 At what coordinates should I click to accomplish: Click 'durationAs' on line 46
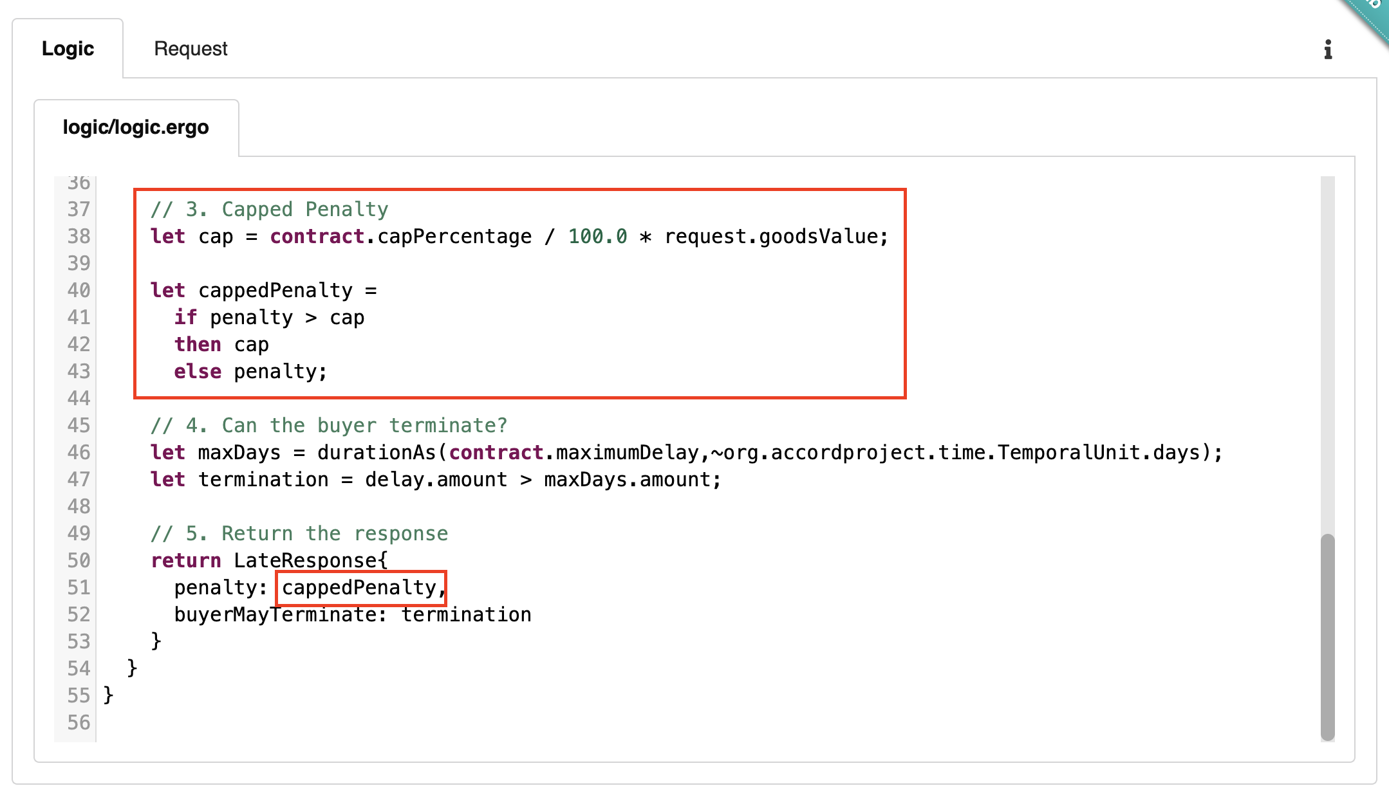(x=377, y=452)
